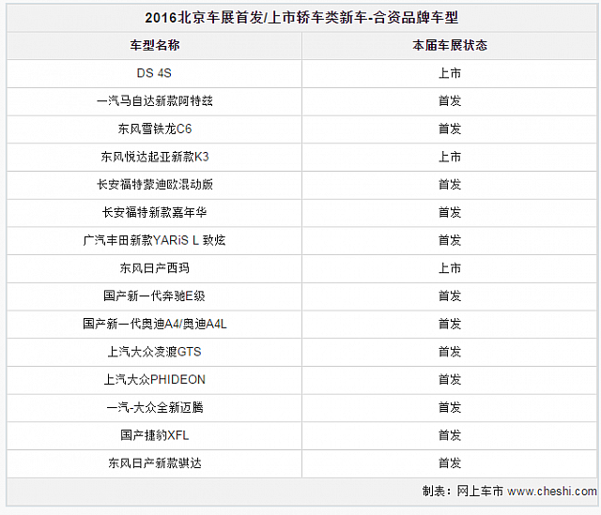Image resolution: width=601 pixels, height=515 pixels.
Task: Click 首发 status in the 凌渡GTS row
Action: click(x=450, y=352)
